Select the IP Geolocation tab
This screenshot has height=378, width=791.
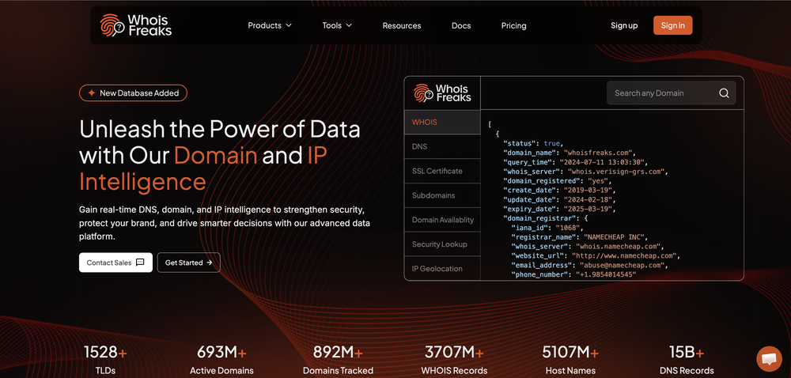click(442, 269)
